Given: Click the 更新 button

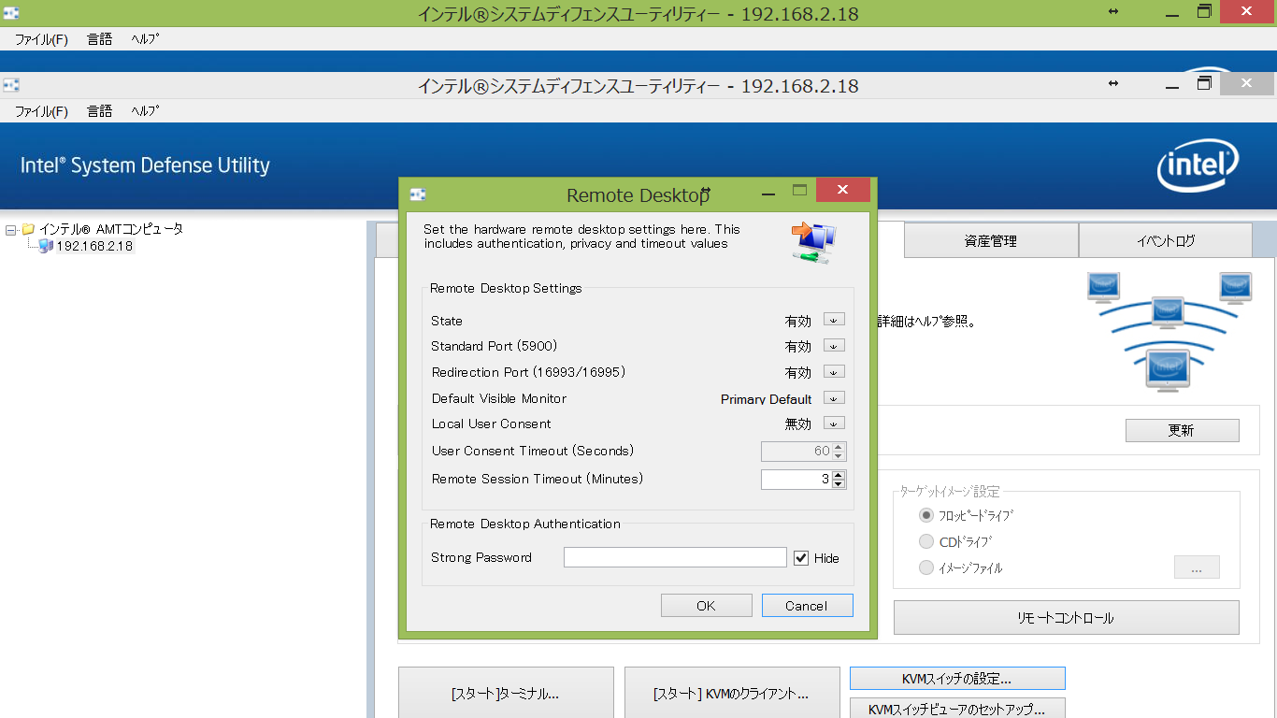Looking at the screenshot, I should 1182,431.
